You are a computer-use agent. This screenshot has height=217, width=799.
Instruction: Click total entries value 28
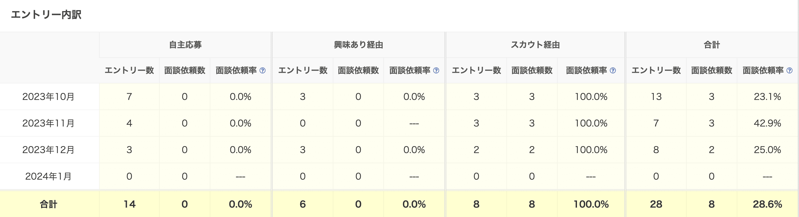click(656, 204)
